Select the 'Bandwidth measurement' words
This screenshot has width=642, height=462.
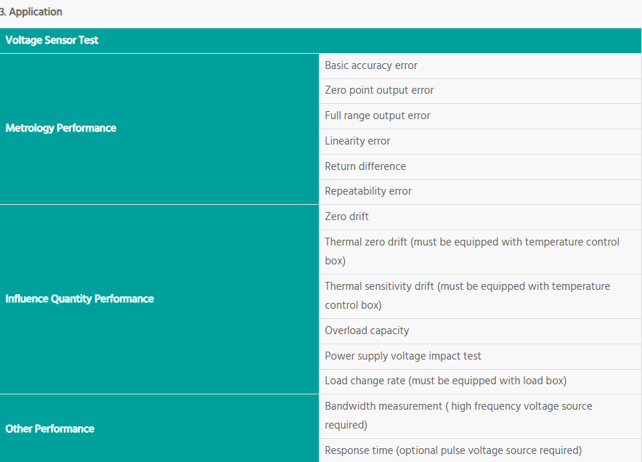[383, 406]
